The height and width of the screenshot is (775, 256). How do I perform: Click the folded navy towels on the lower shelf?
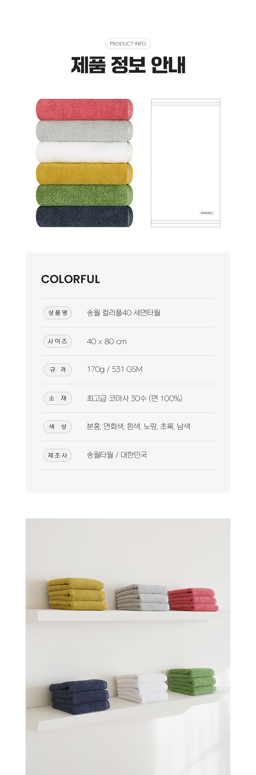click(79, 696)
